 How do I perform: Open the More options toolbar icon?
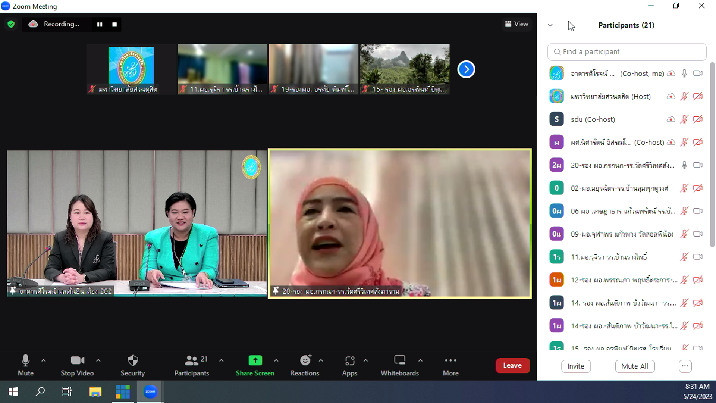click(450, 365)
